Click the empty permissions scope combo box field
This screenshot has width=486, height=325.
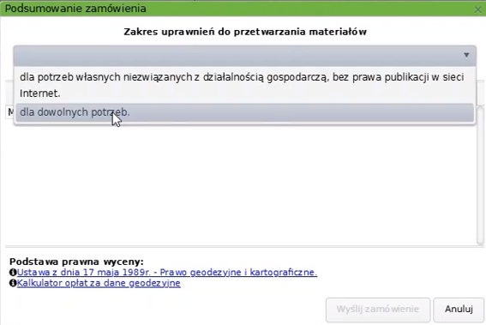pyautogui.click(x=244, y=56)
